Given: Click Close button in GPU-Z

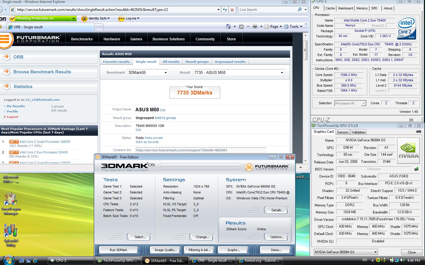Looking at the screenshot, I should 411,252.
